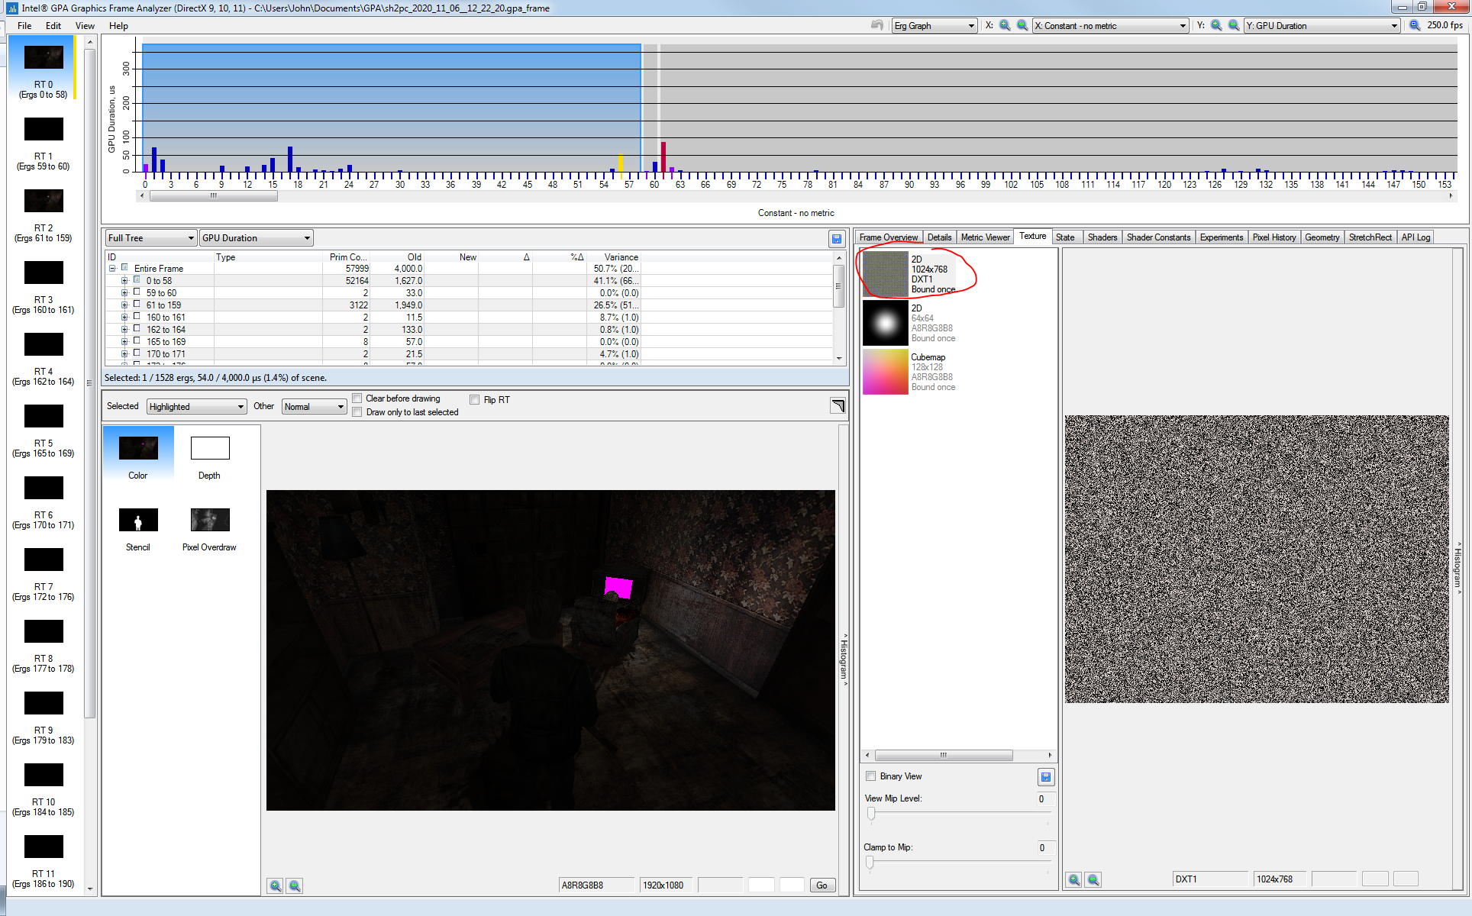This screenshot has height=916, width=1472.
Task: Zoom in on the render target view
Action: (276, 885)
